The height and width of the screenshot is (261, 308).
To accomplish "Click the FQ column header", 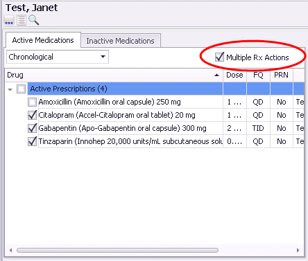I will coord(258,75).
